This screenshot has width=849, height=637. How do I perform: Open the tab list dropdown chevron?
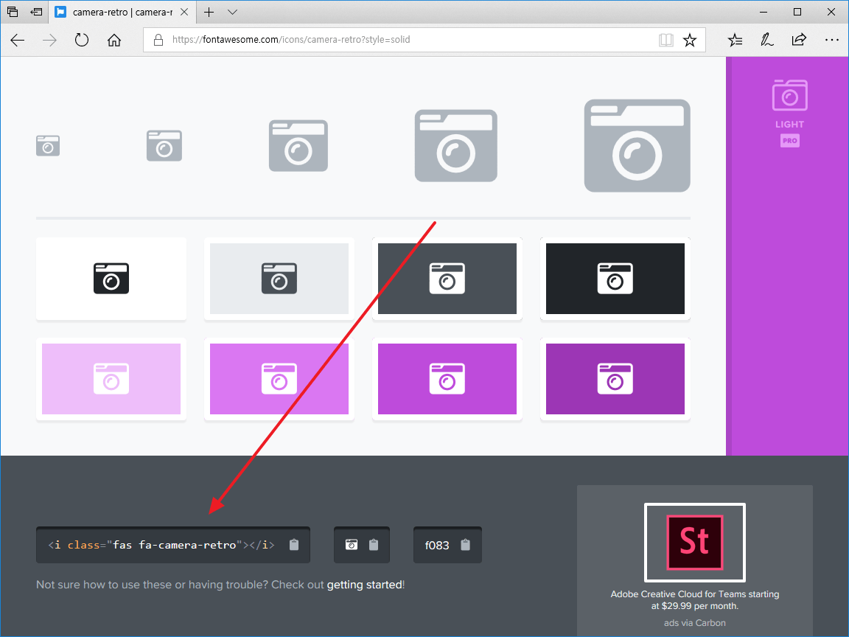(233, 13)
